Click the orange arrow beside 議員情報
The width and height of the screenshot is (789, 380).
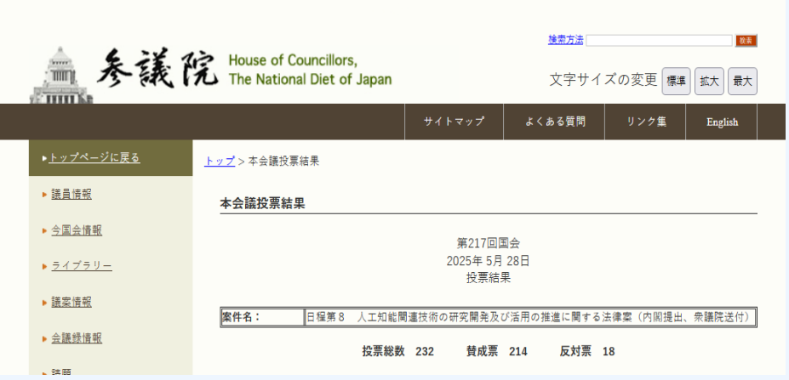pos(45,195)
